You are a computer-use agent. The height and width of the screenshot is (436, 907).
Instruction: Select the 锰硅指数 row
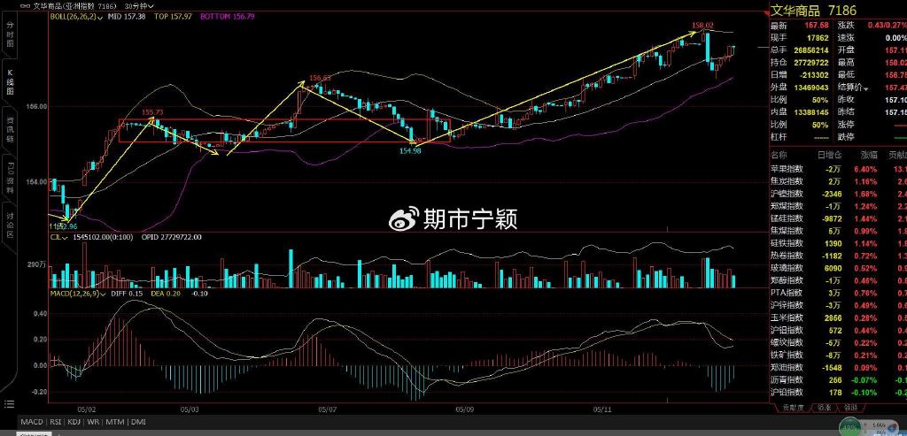[838, 218]
